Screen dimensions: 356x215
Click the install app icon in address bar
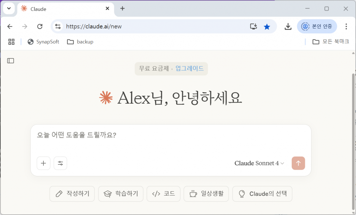pos(253,26)
